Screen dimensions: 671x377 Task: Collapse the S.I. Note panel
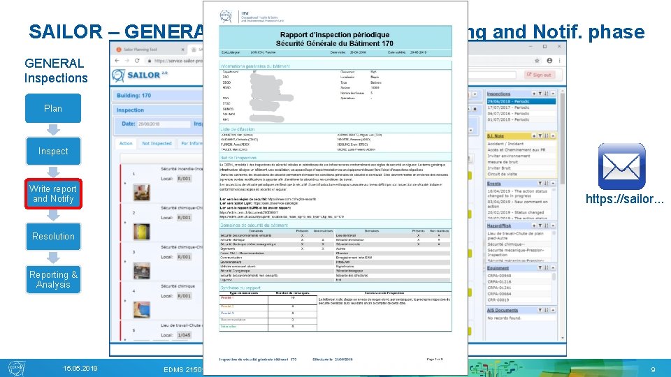(x=553, y=136)
